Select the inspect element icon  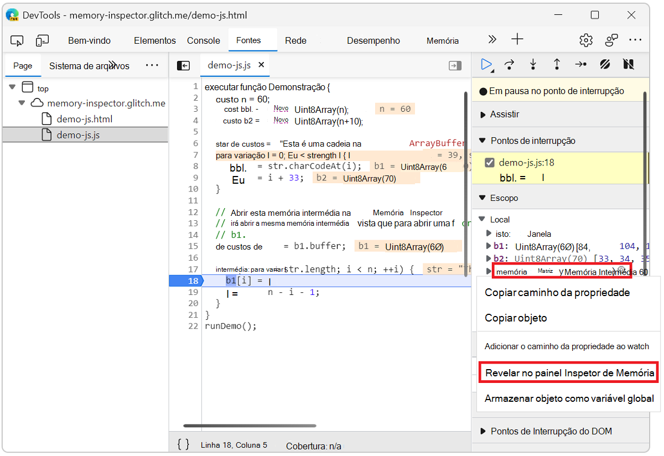click(17, 40)
